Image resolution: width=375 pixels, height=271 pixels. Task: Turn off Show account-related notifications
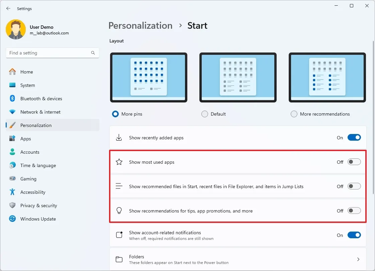pyautogui.click(x=354, y=235)
